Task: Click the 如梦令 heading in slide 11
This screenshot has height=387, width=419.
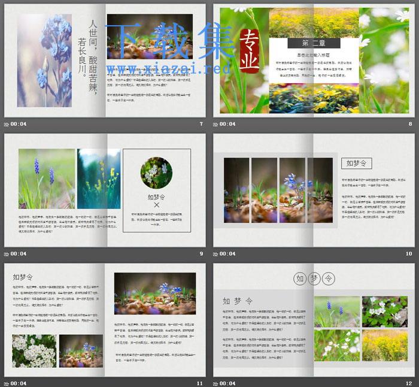Action: pos(23,277)
